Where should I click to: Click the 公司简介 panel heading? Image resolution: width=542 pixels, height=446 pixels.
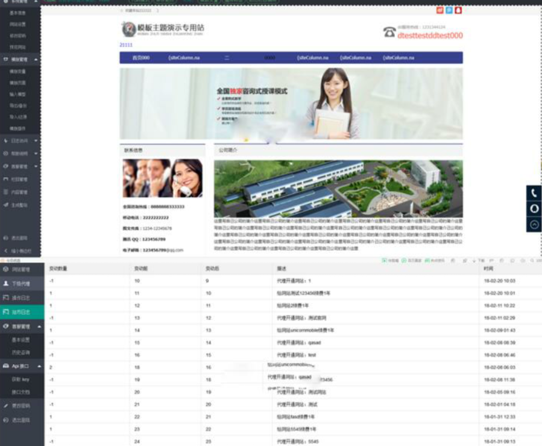point(228,150)
